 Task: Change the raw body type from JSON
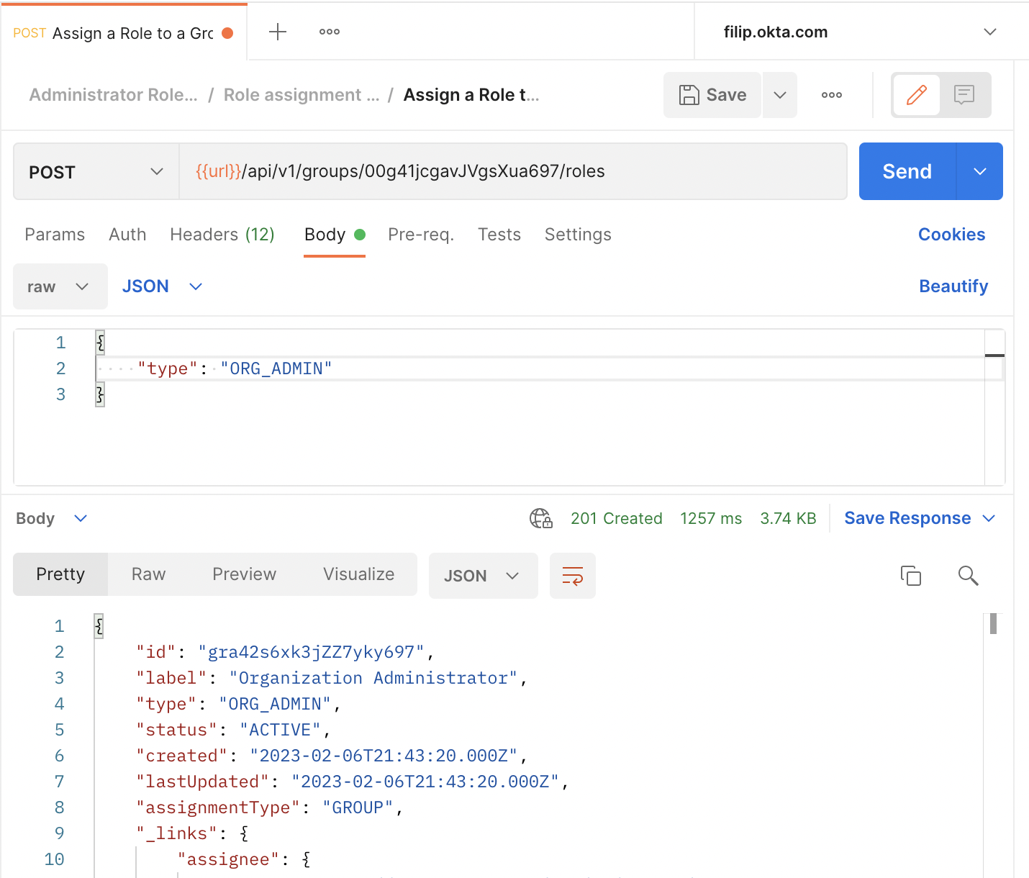tap(161, 286)
